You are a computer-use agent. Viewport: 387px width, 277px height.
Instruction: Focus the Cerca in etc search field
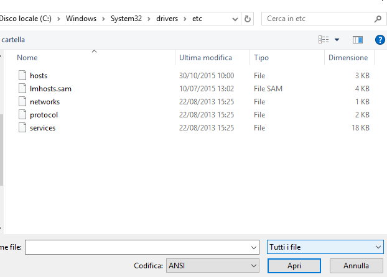319,19
